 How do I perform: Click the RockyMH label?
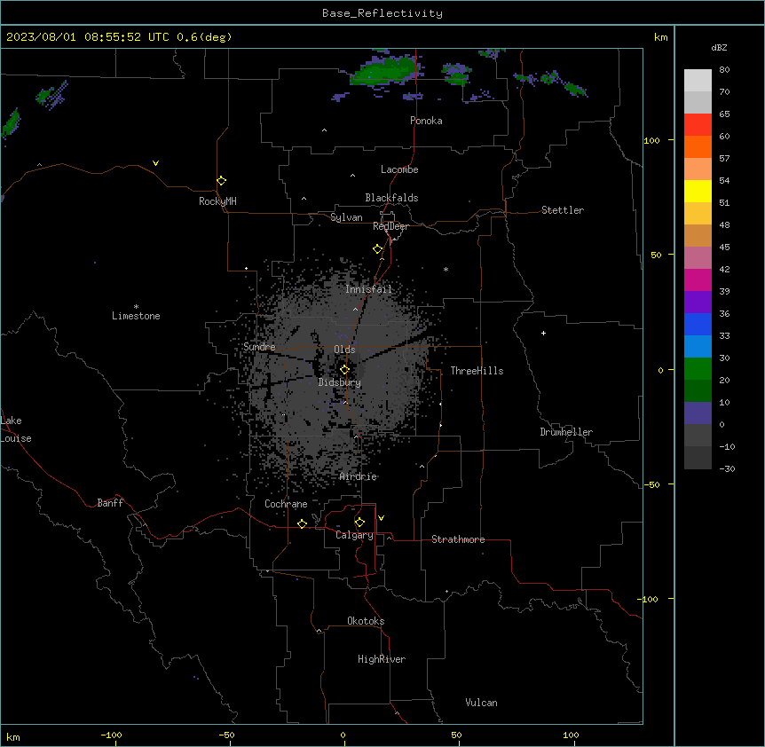click(x=217, y=201)
